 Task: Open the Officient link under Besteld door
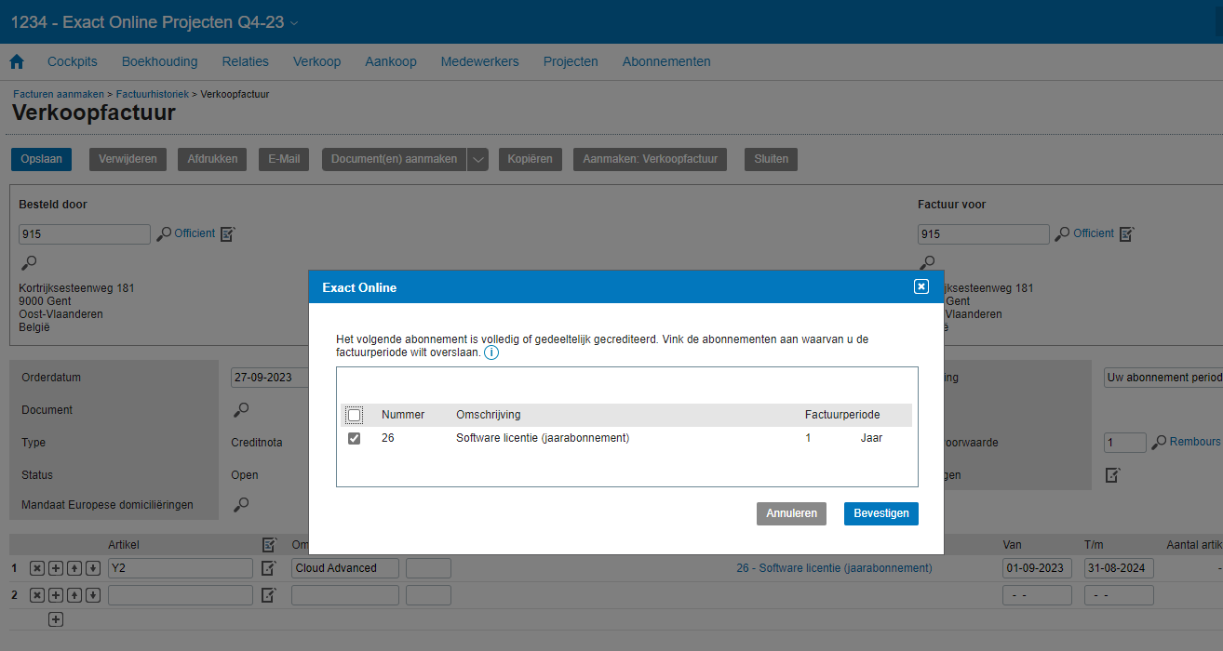tap(195, 233)
